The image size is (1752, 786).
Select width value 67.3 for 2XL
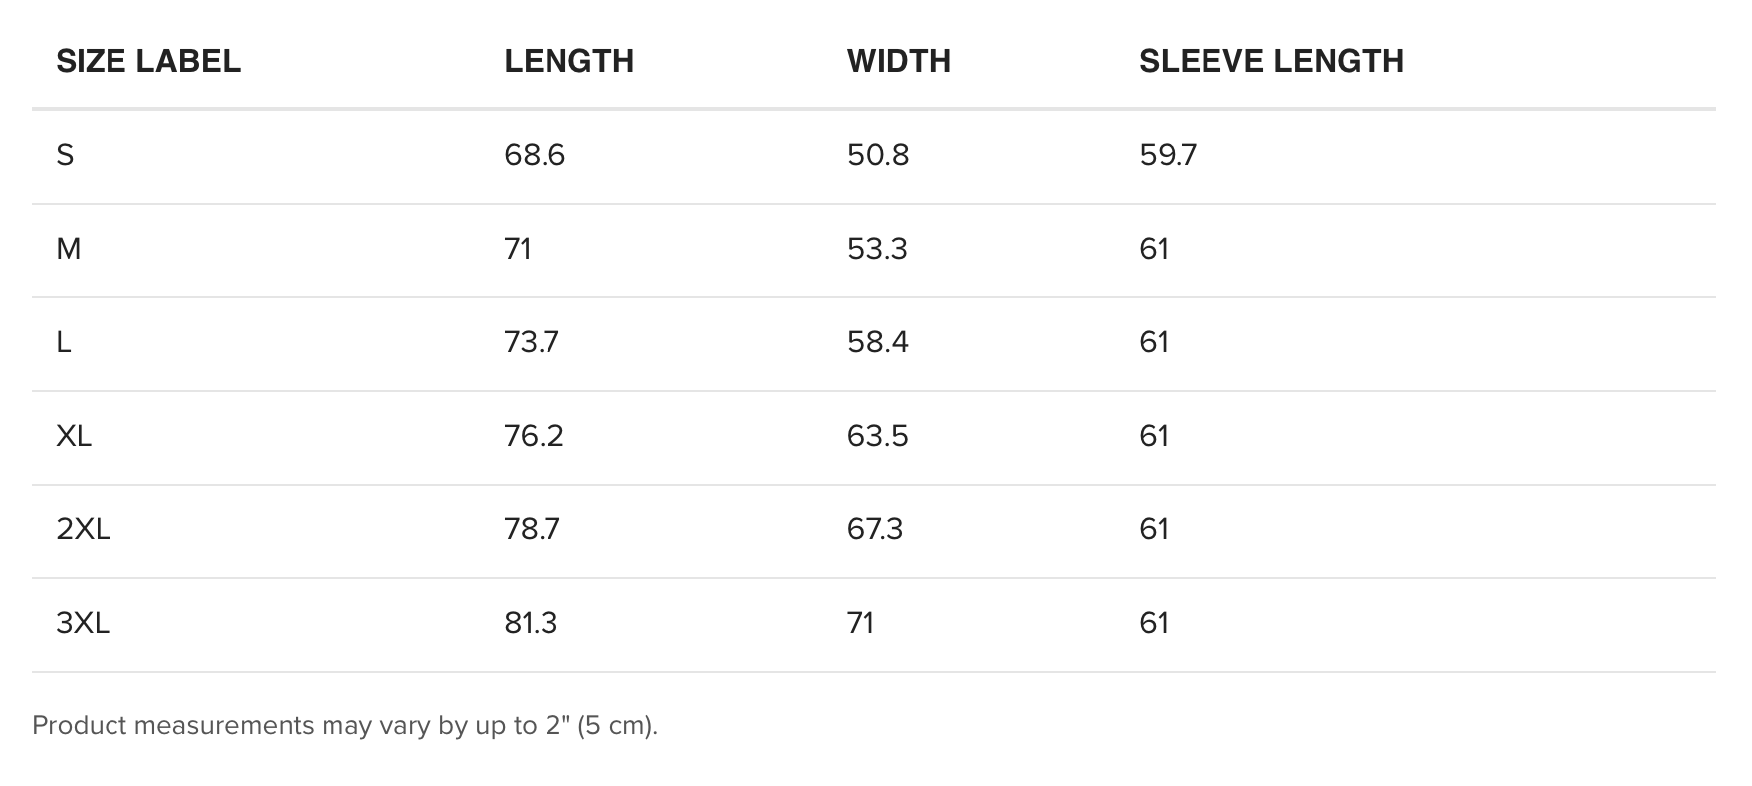click(874, 529)
